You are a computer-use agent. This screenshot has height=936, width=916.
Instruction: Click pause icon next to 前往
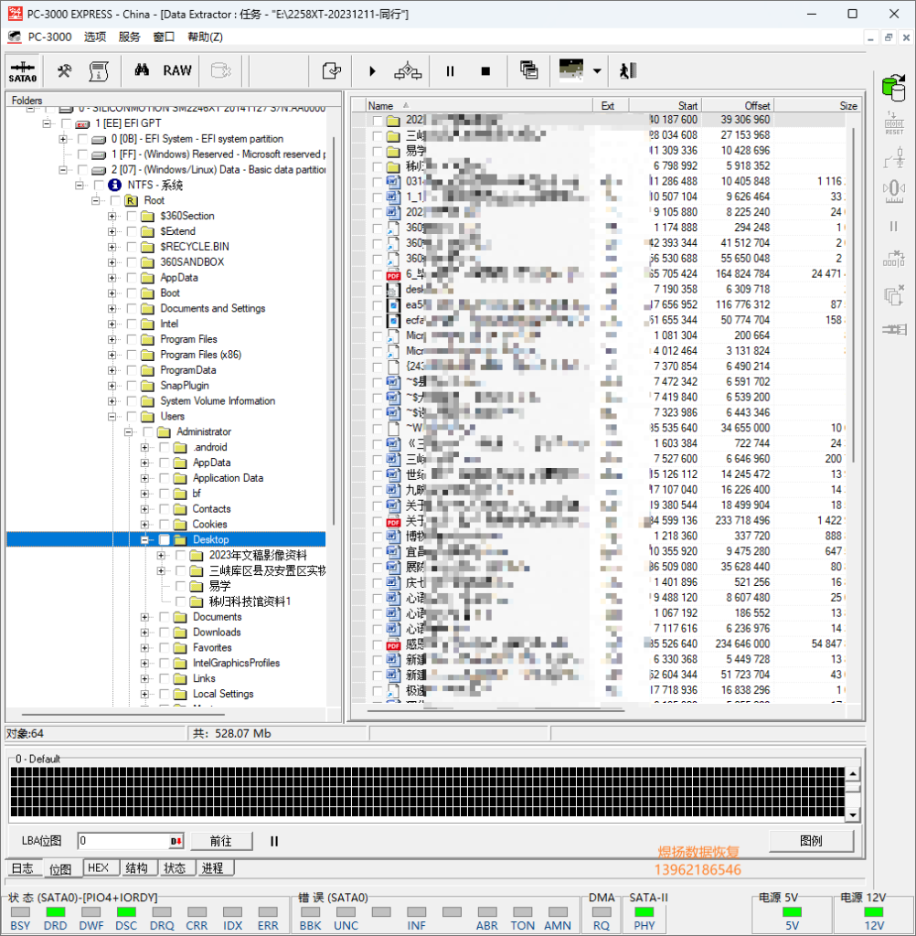click(x=274, y=841)
